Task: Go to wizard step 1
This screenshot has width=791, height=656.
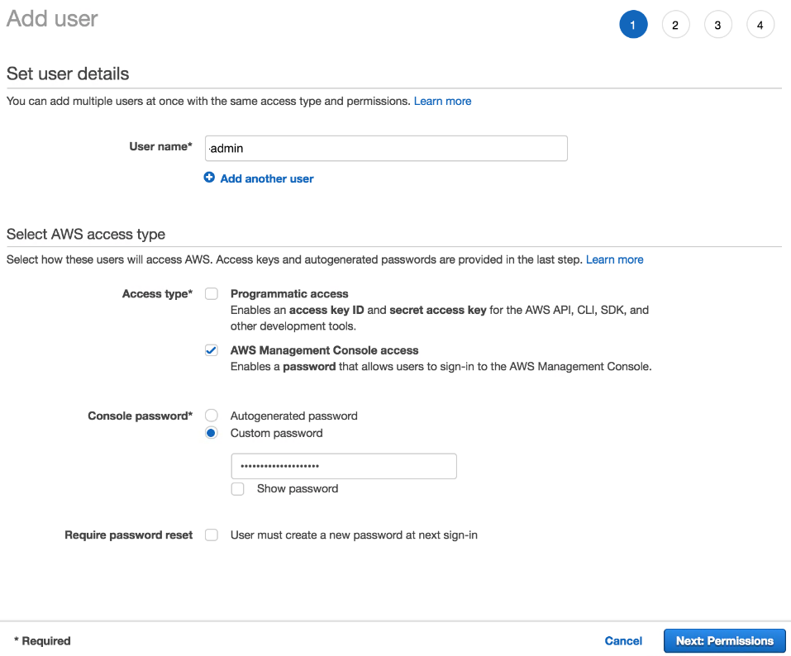Action: (x=633, y=24)
